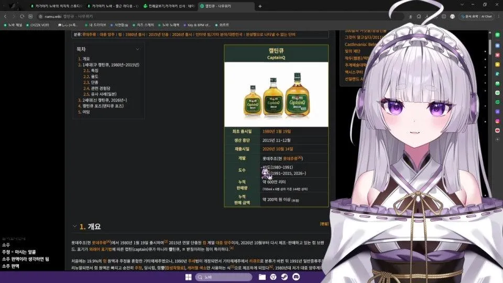Open 노바 노래책 bookmark
The height and width of the screenshot is (283, 503).
tap(168, 25)
